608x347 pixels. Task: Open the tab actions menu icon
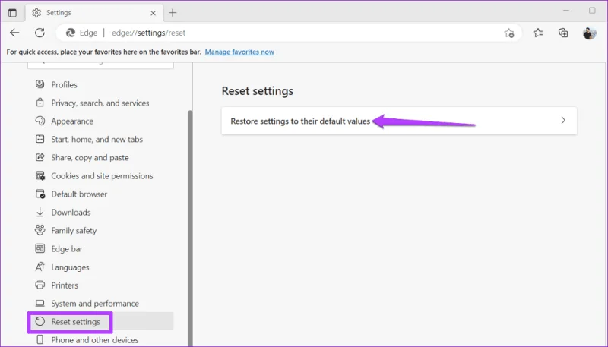(12, 13)
